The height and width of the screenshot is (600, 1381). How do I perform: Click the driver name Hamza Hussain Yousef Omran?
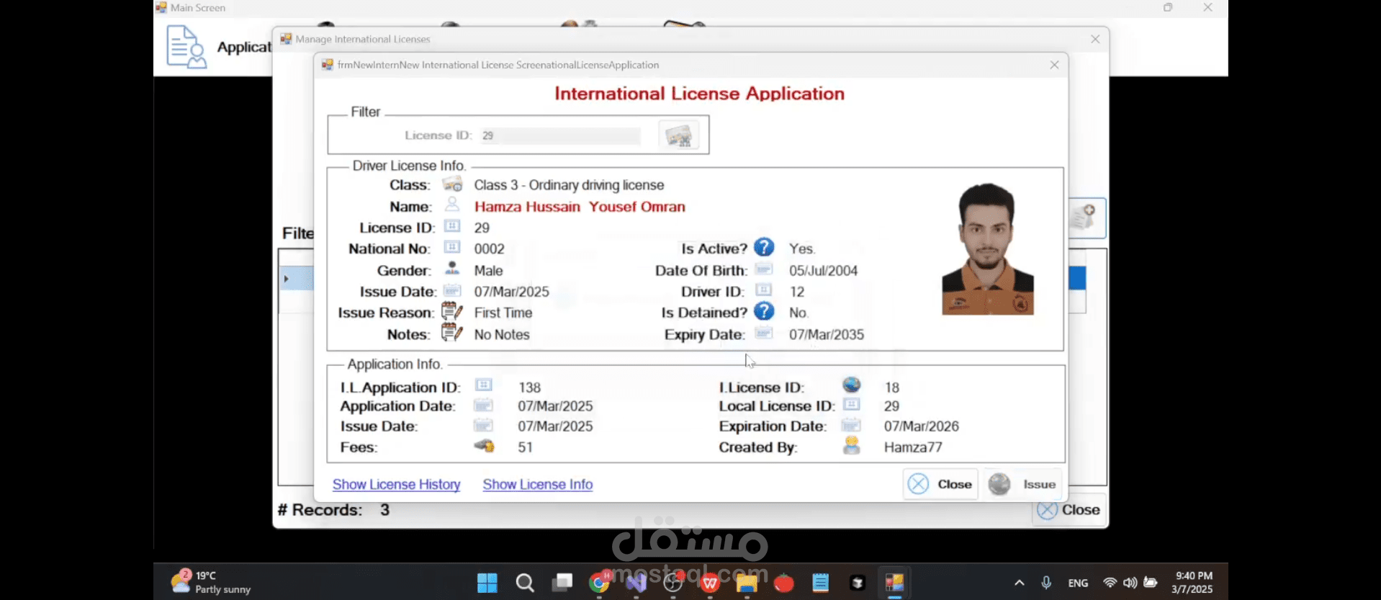(580, 207)
